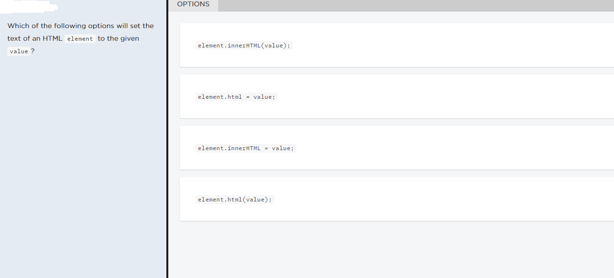Screen dimensions: 614x278
Task: Click the question mark ending the question
Action: pos(32,51)
